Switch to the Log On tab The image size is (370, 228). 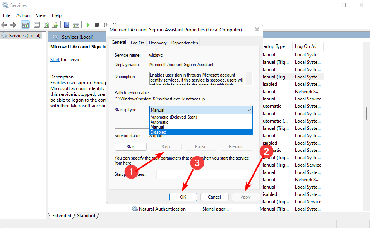point(137,43)
